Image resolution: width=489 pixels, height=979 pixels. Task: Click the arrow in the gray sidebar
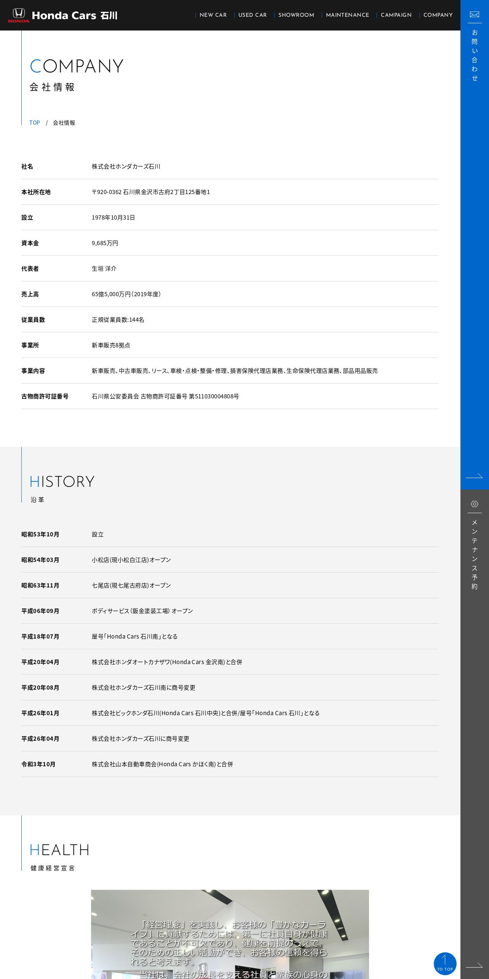(x=475, y=965)
